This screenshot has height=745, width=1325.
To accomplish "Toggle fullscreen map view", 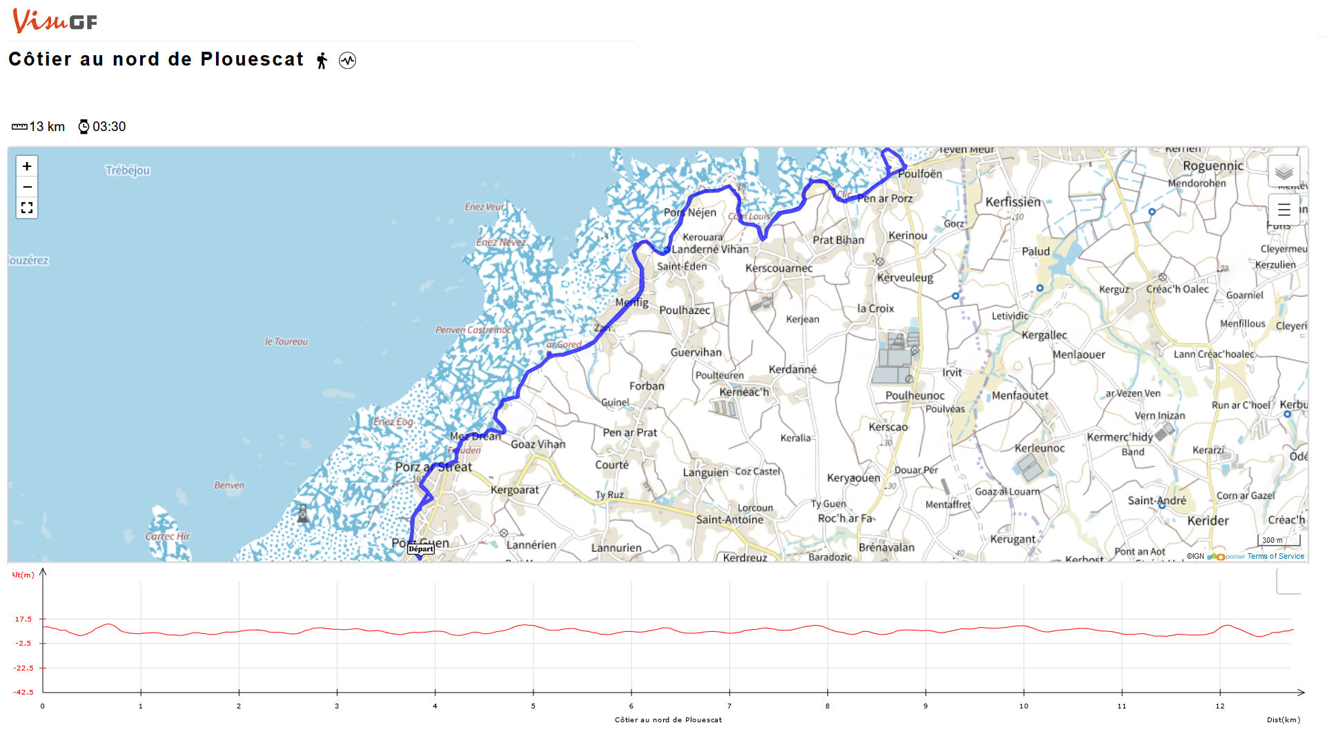I will pyautogui.click(x=27, y=208).
